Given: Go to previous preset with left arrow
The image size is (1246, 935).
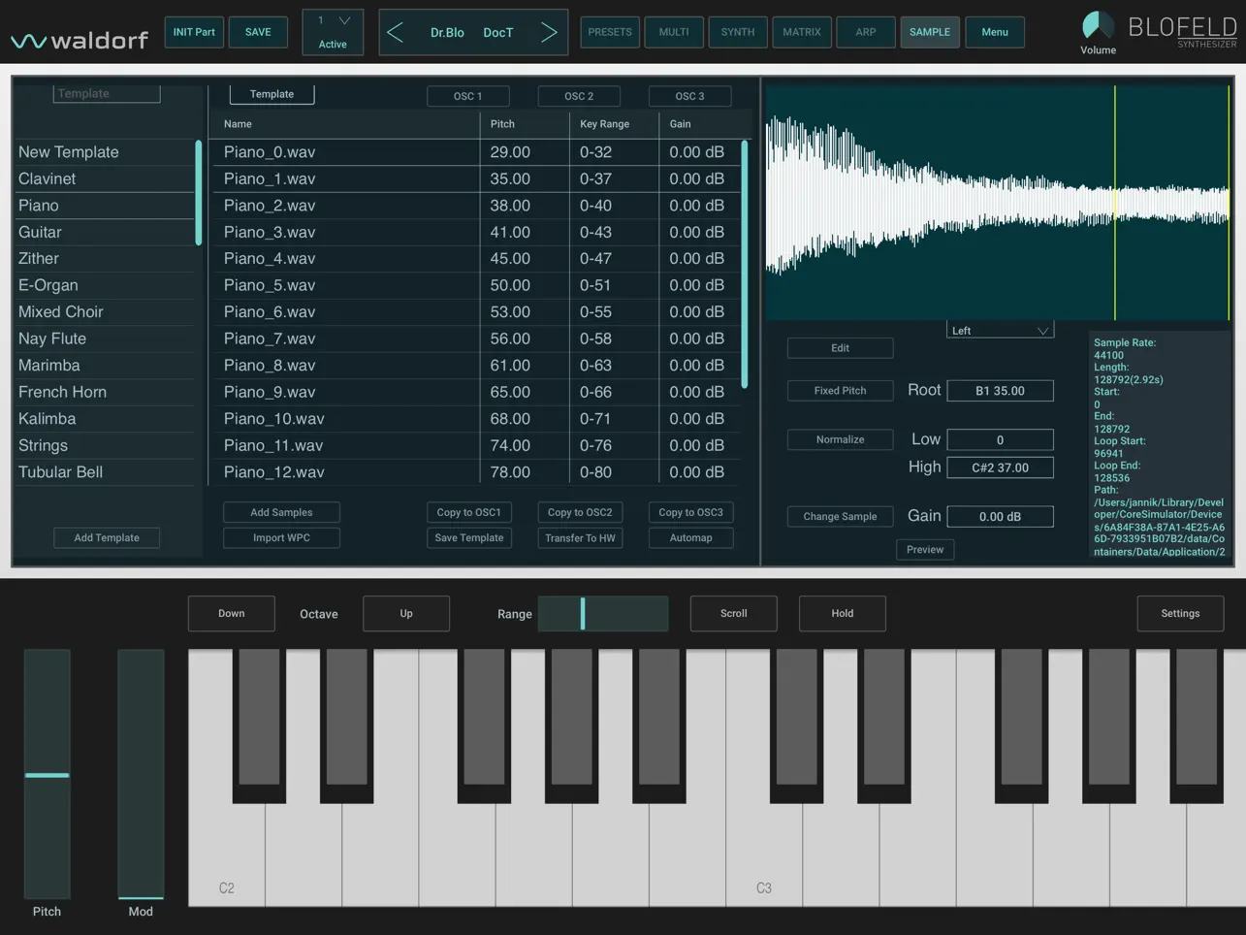Looking at the screenshot, I should [396, 32].
